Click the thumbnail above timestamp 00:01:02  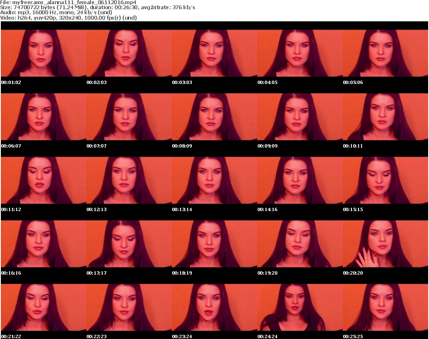(43, 53)
